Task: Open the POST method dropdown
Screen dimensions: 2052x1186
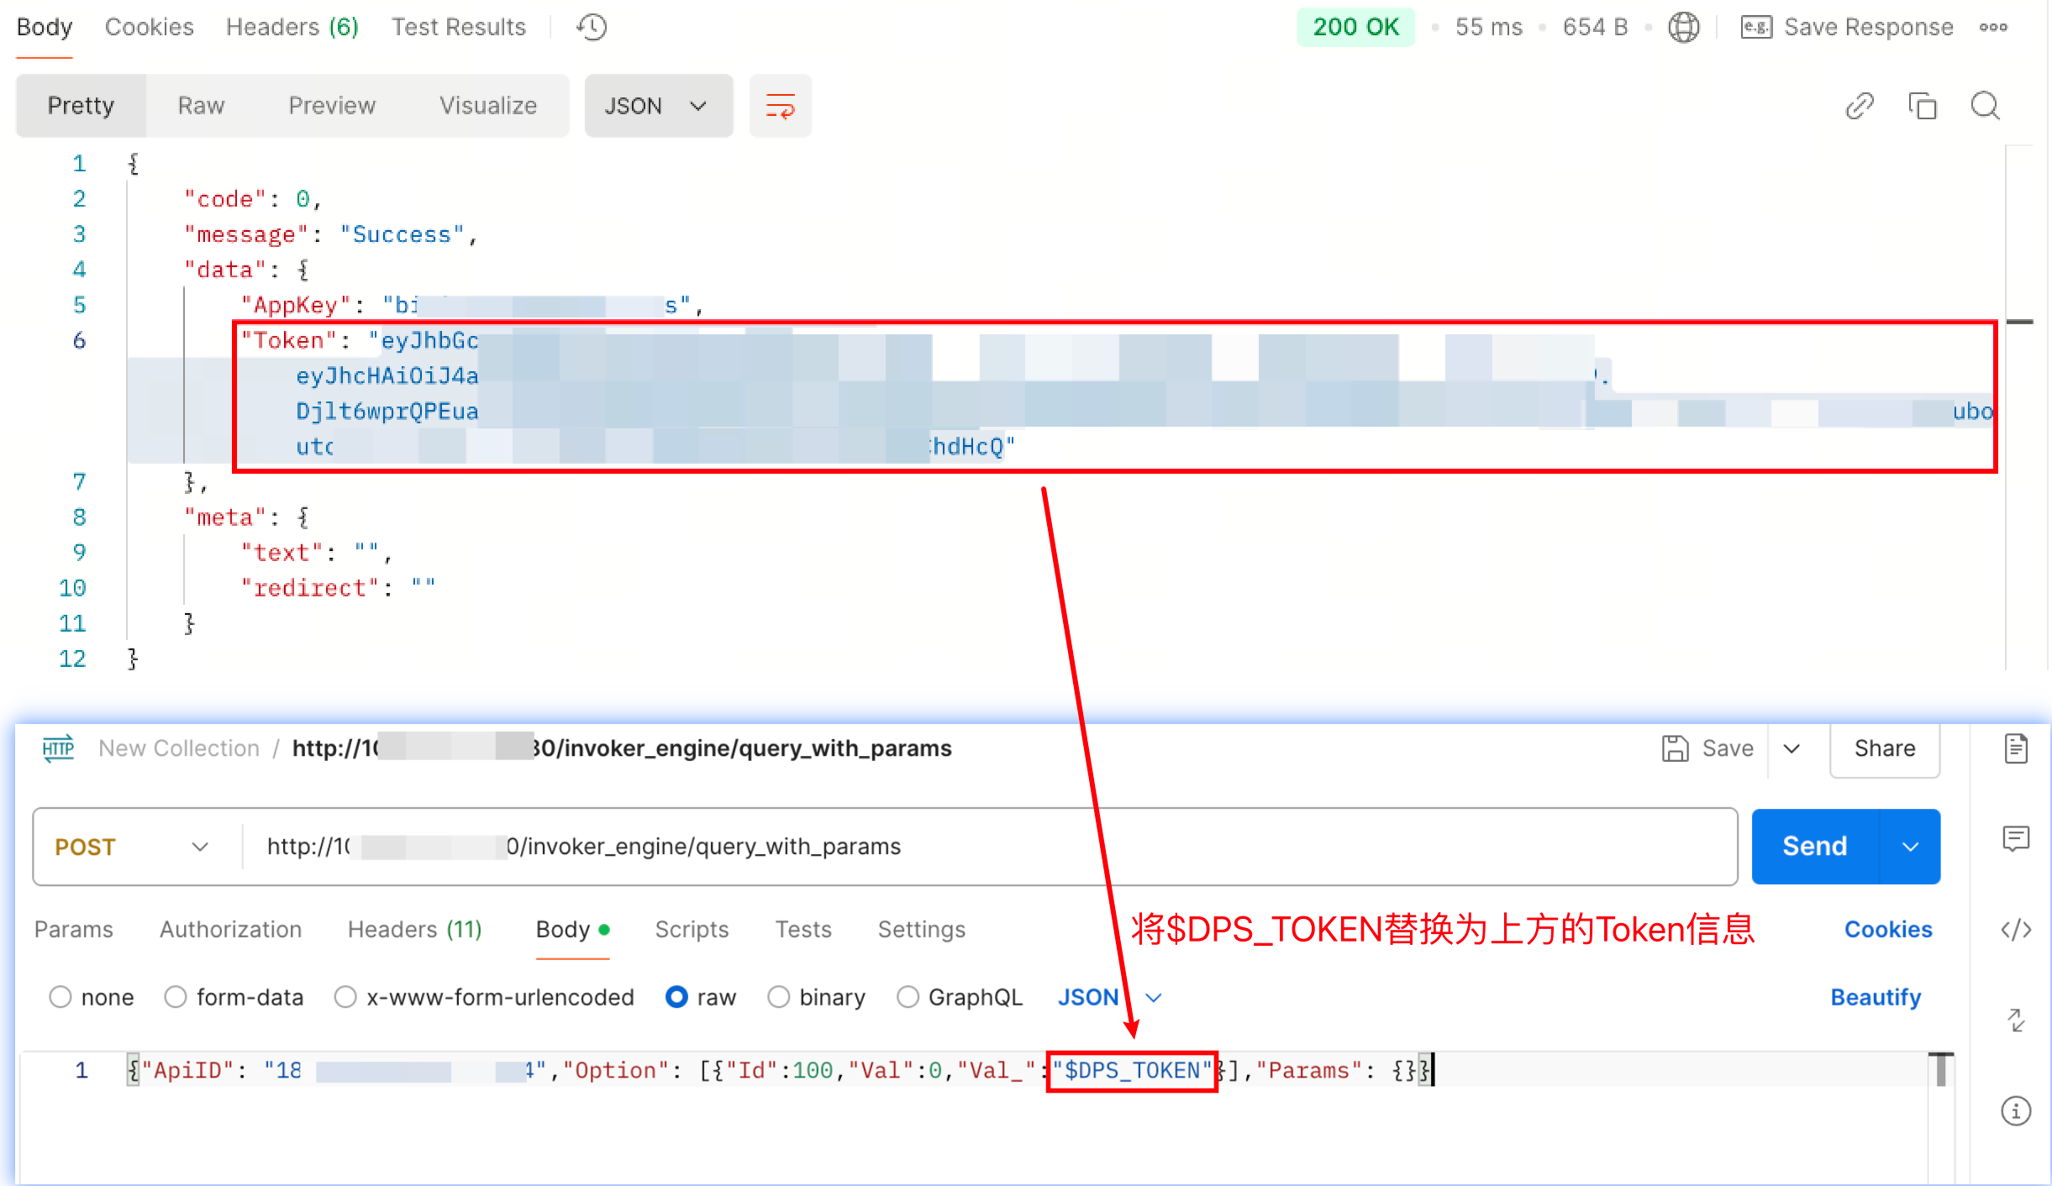Action: 132,847
